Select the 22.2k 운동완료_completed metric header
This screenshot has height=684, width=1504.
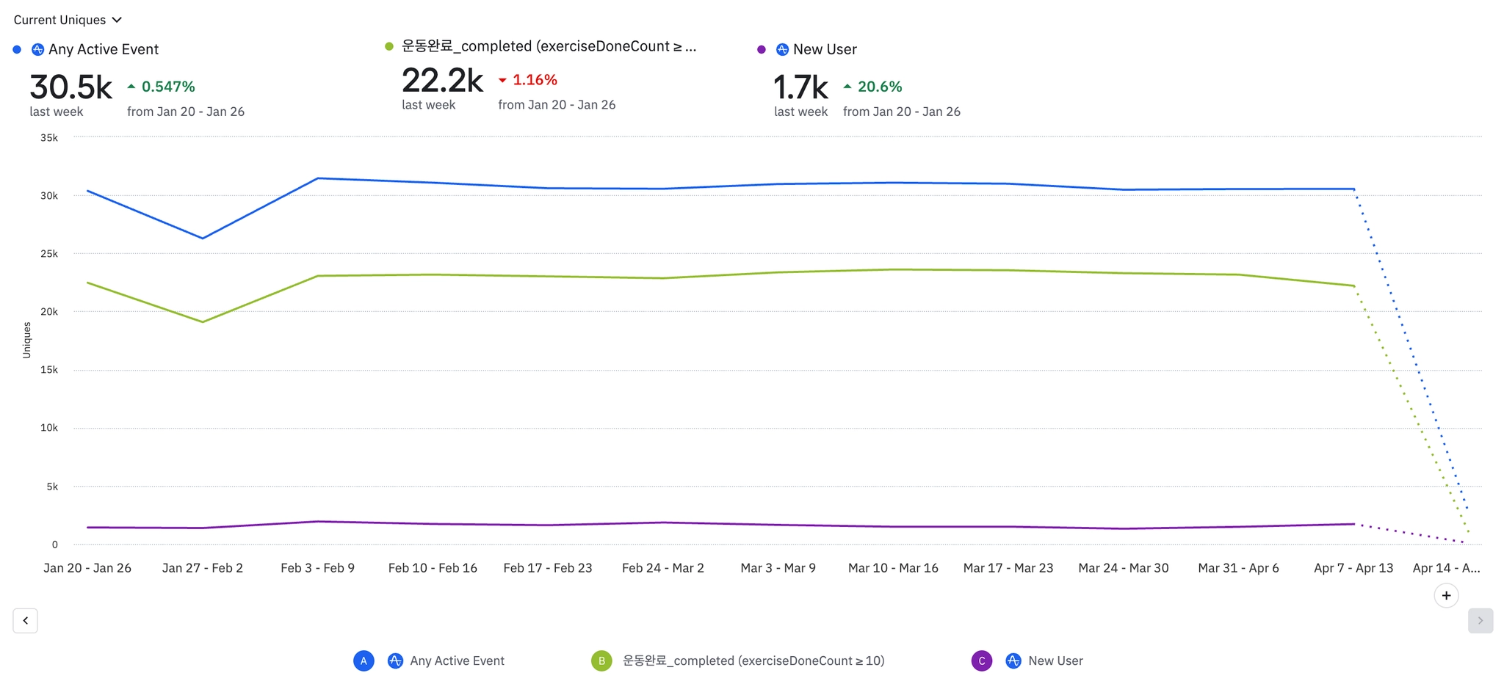point(443,81)
